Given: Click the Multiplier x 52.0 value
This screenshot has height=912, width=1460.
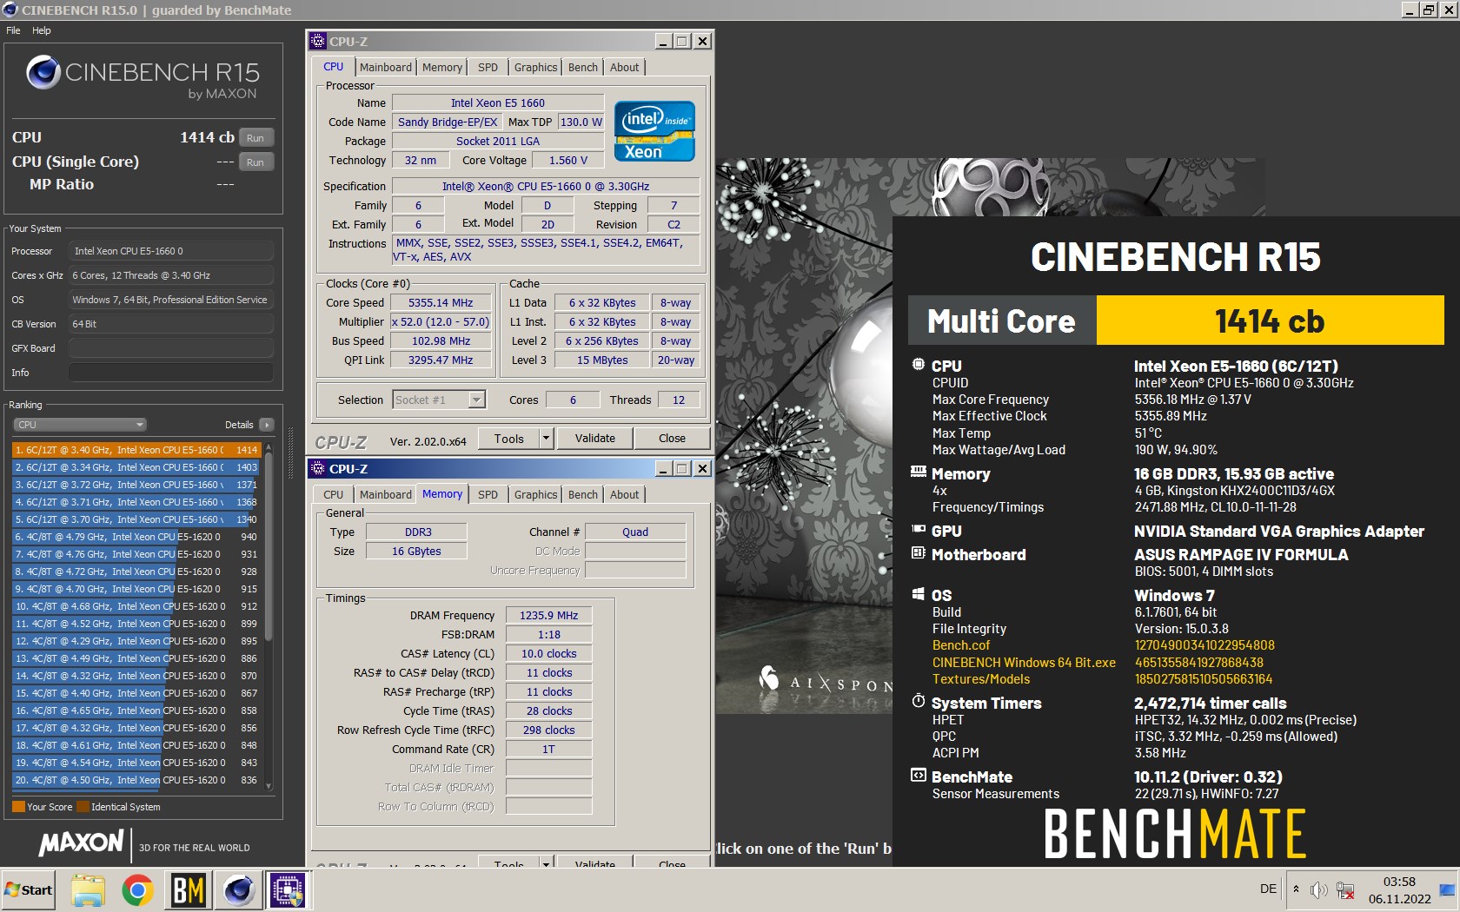Looking at the screenshot, I should click(x=441, y=321).
